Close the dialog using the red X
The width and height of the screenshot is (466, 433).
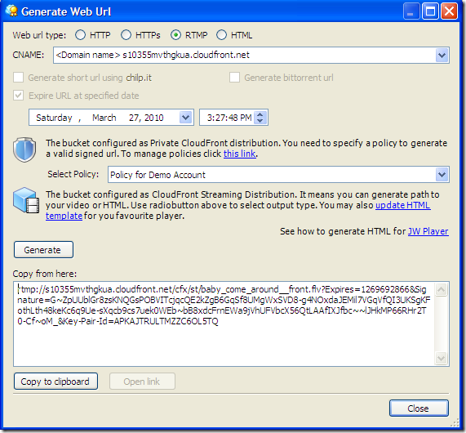[449, 11]
